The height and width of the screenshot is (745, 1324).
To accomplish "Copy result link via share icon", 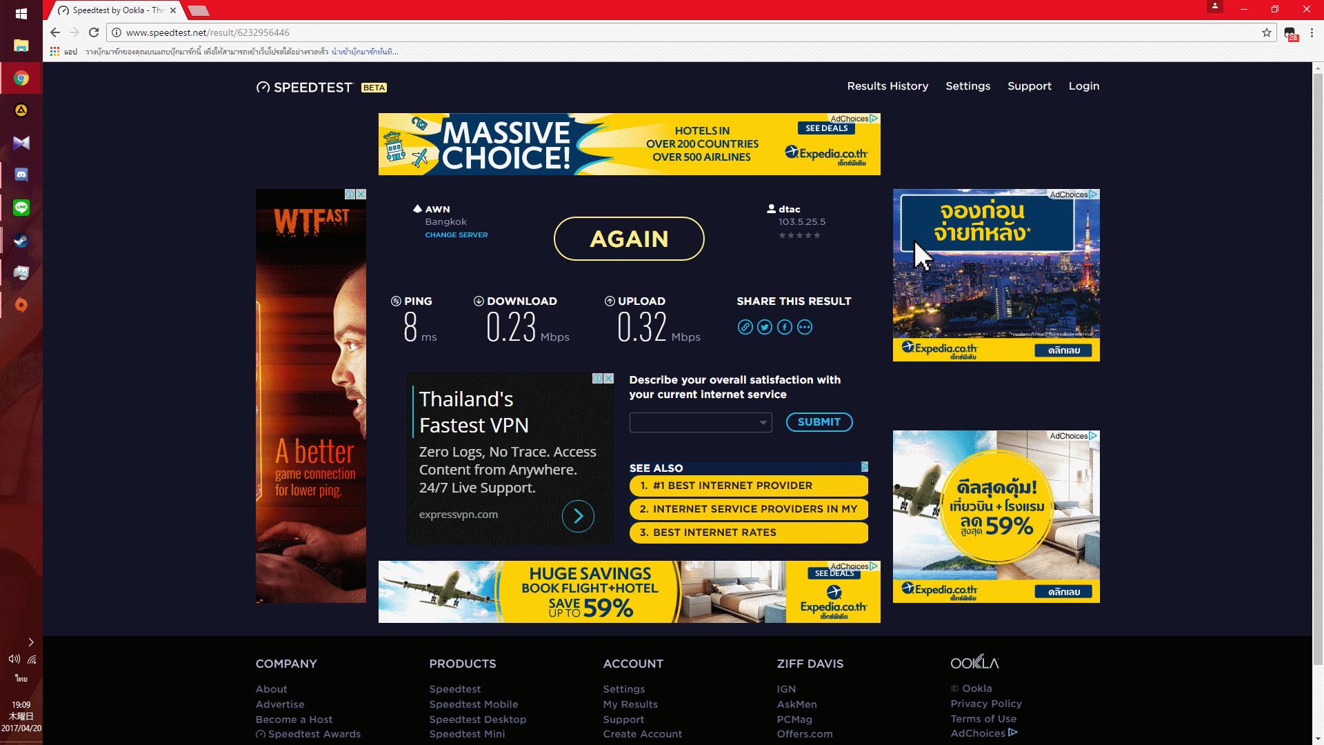I will coord(745,327).
